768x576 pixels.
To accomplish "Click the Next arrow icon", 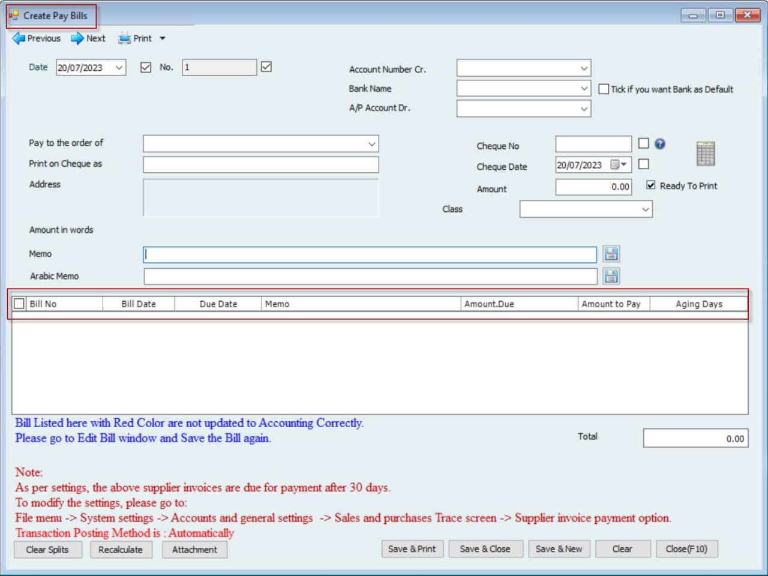I will 77,38.
